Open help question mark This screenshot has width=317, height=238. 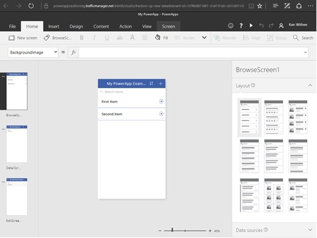(x=241, y=26)
